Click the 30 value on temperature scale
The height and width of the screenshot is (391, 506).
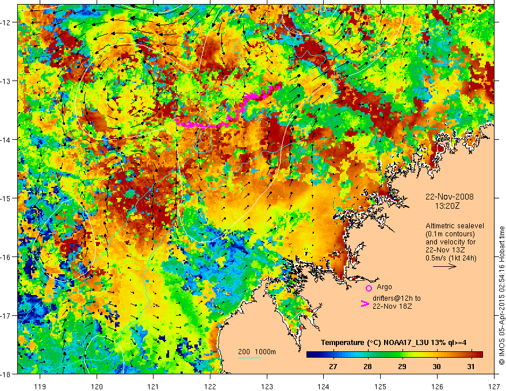pyautogui.click(x=436, y=366)
